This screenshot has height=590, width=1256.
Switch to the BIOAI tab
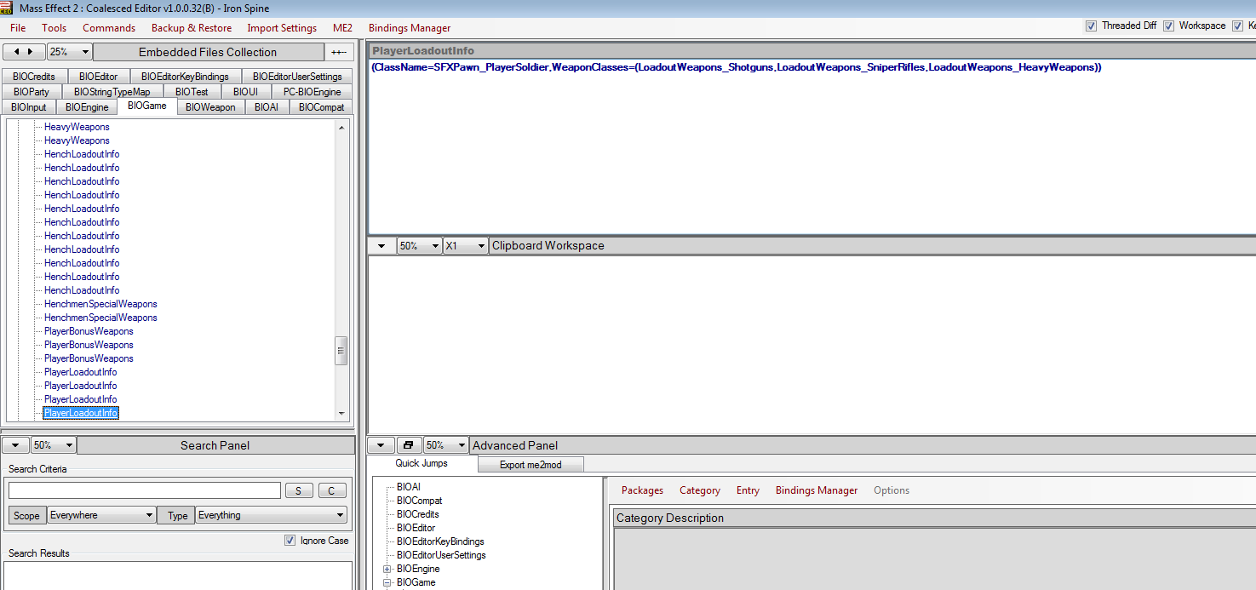pyautogui.click(x=267, y=107)
